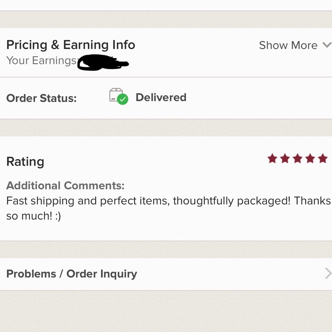Screen dimensions: 332x332
Task: Tap the Rating section heading
Action: (25, 162)
